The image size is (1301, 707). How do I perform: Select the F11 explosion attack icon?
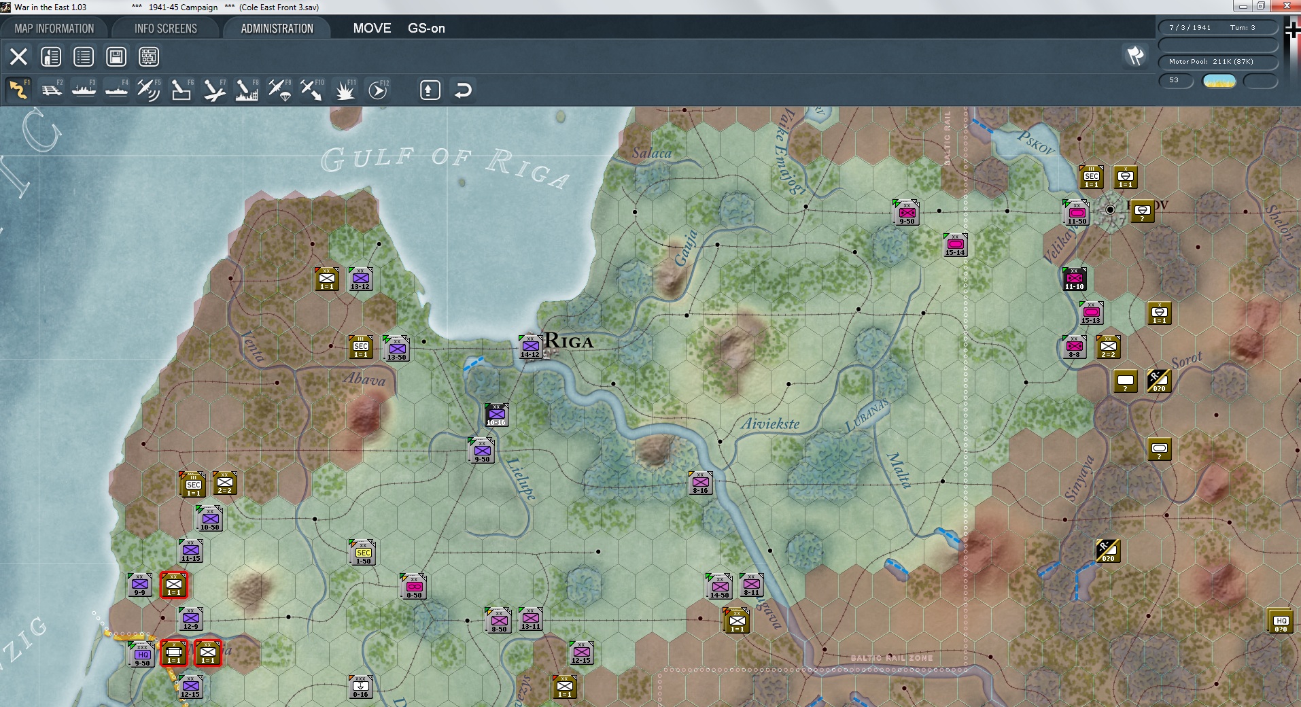345,90
